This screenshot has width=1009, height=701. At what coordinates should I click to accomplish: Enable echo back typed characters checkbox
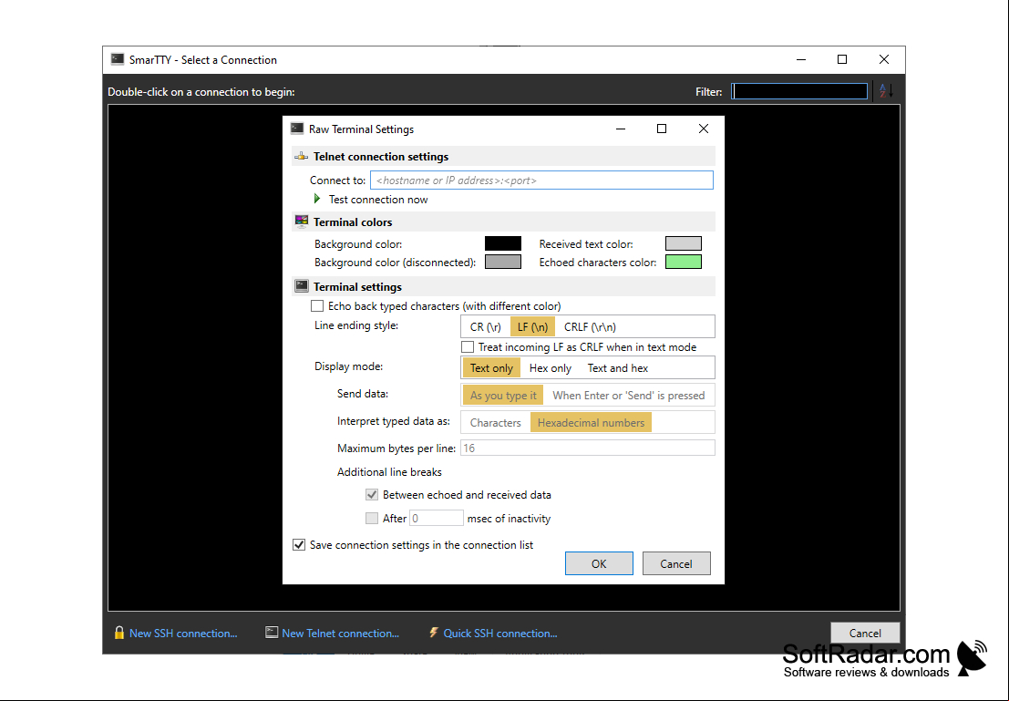pyautogui.click(x=317, y=305)
